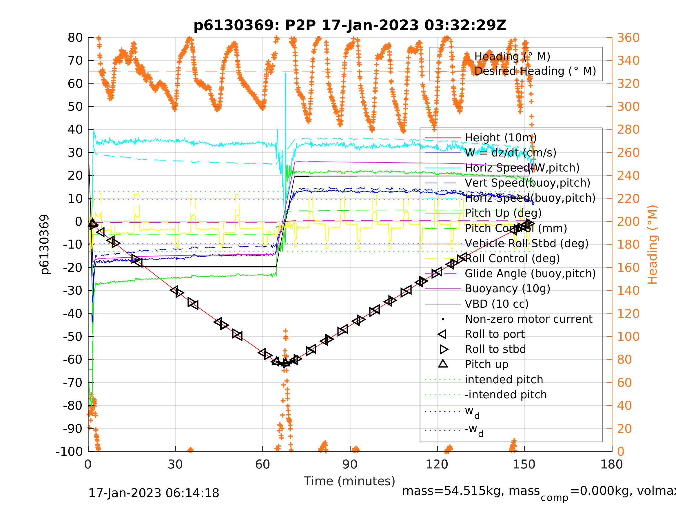Image resolution: width=676 pixels, height=507 pixels.
Task: Click the black VBD (10 cc) legend line
Action: click(442, 304)
